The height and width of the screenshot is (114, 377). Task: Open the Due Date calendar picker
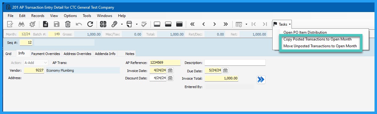click(226, 70)
